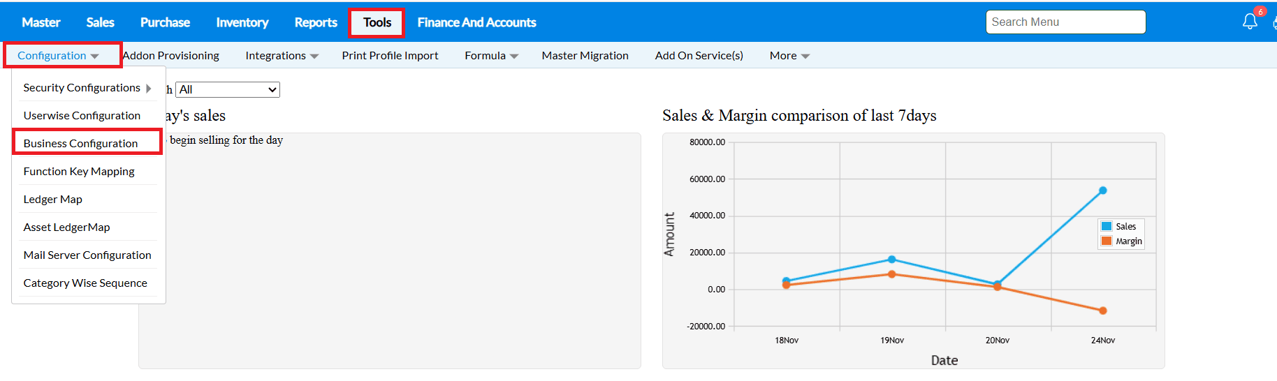Click the Search Menu input field
Screen dimensions: 1277x381
click(x=1065, y=22)
